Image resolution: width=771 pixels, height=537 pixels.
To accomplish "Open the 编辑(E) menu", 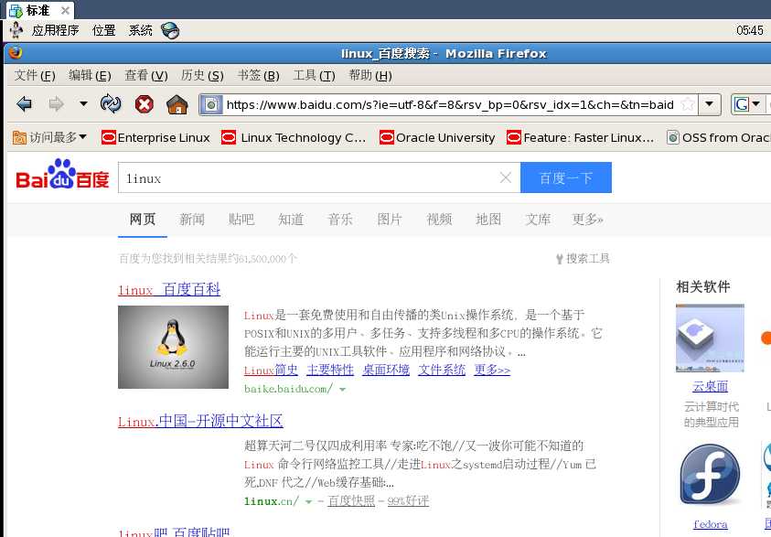I will pyautogui.click(x=90, y=75).
